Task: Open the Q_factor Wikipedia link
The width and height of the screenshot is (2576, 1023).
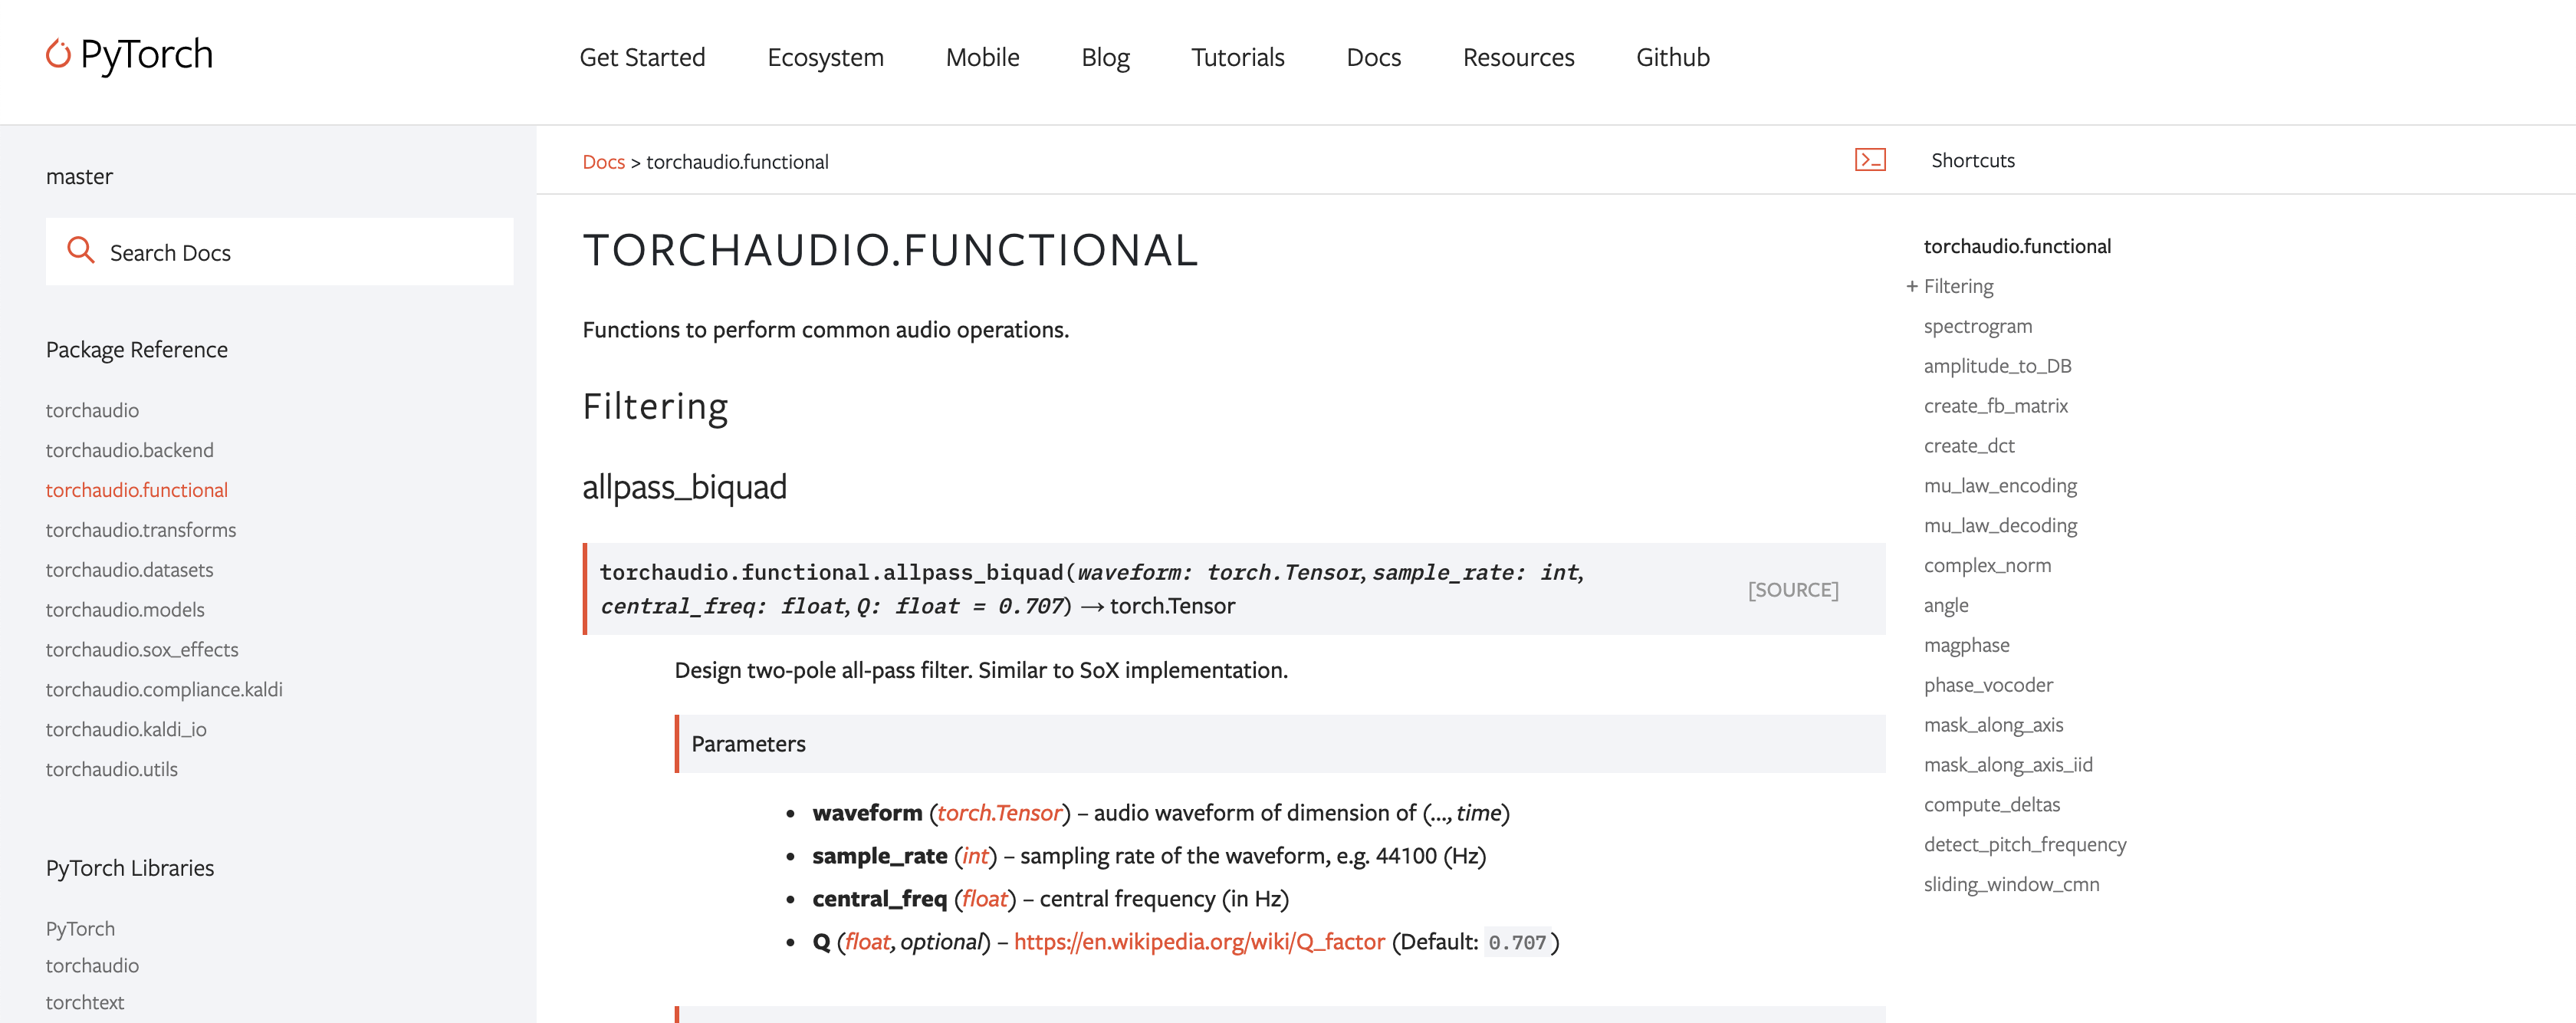Action: (x=1198, y=942)
